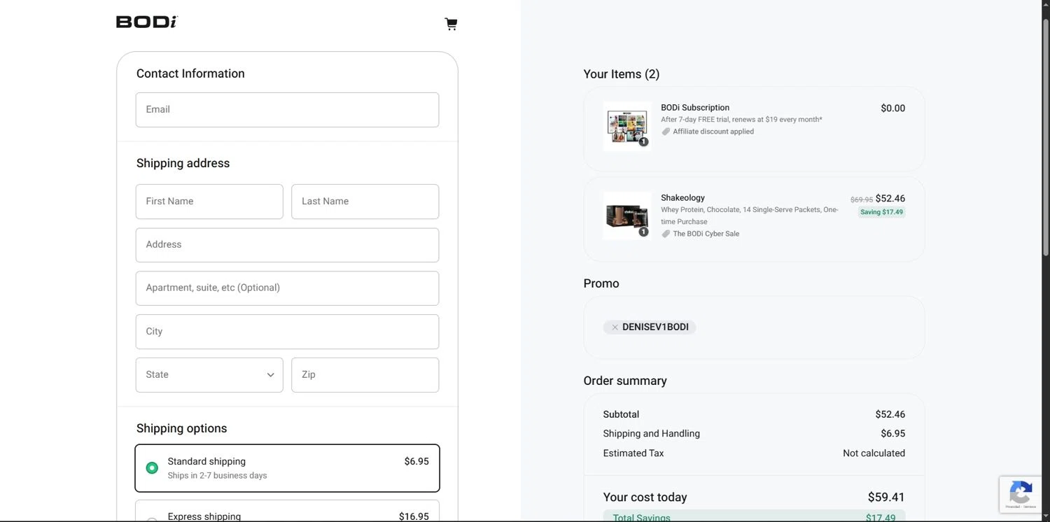Click the Saving $17.49 badge
The image size is (1050, 522).
[x=881, y=212]
